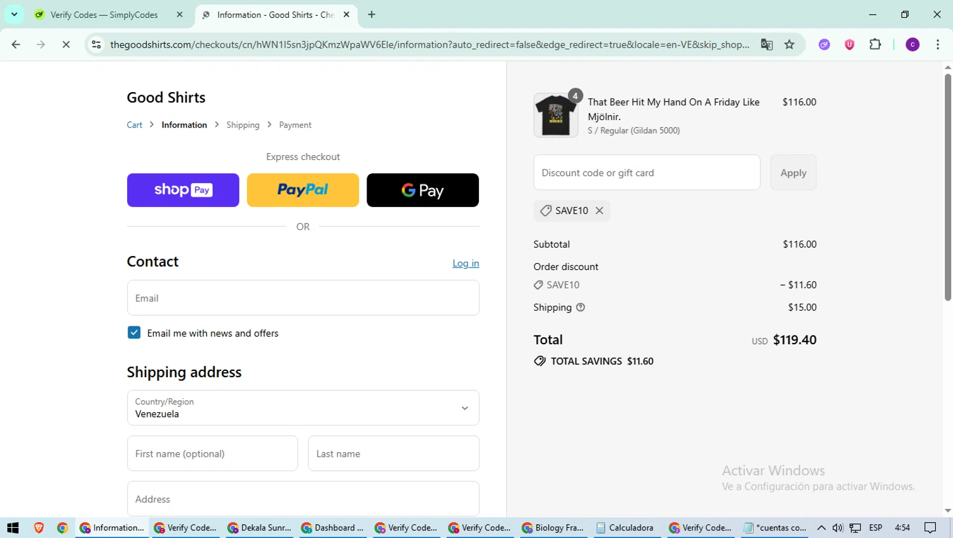This screenshot has height=538, width=953.
Task: Pay with PayPal express checkout
Action: click(303, 190)
